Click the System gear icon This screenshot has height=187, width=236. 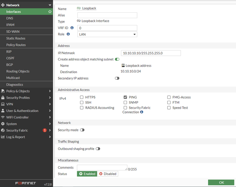click(x=3, y=124)
